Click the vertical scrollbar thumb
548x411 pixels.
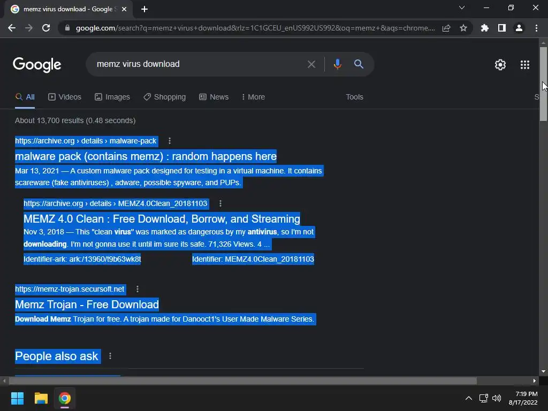coord(543,84)
